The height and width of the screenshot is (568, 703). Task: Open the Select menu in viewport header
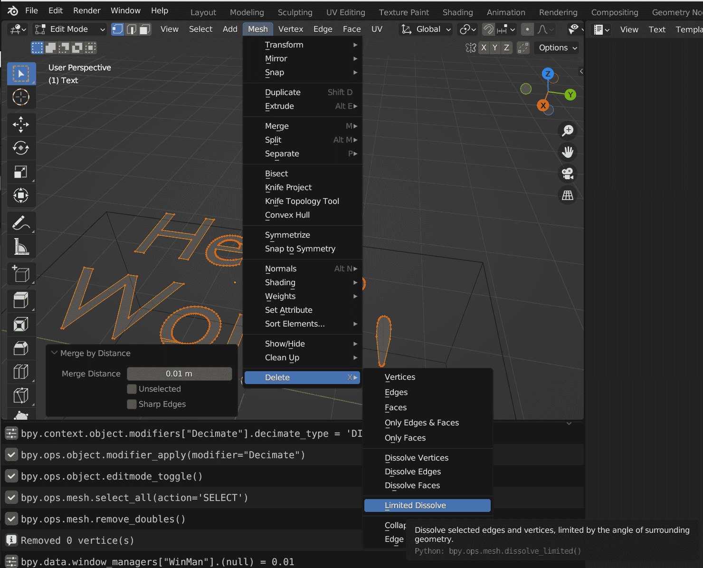tap(201, 29)
